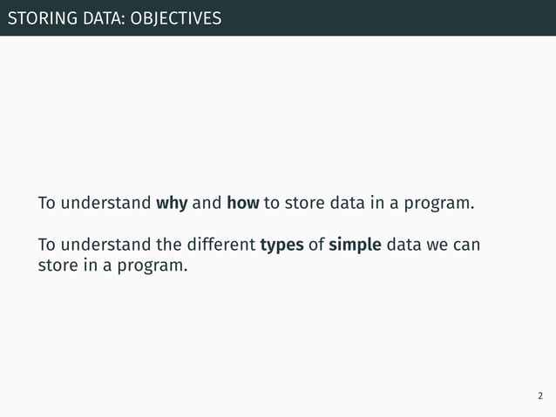This screenshot has height=417, width=556.
Task: Click the word 'data' after 'simple'
Action: tap(404, 245)
